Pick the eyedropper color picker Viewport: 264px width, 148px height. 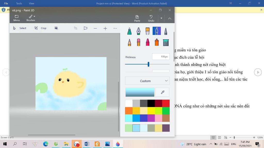162,92
